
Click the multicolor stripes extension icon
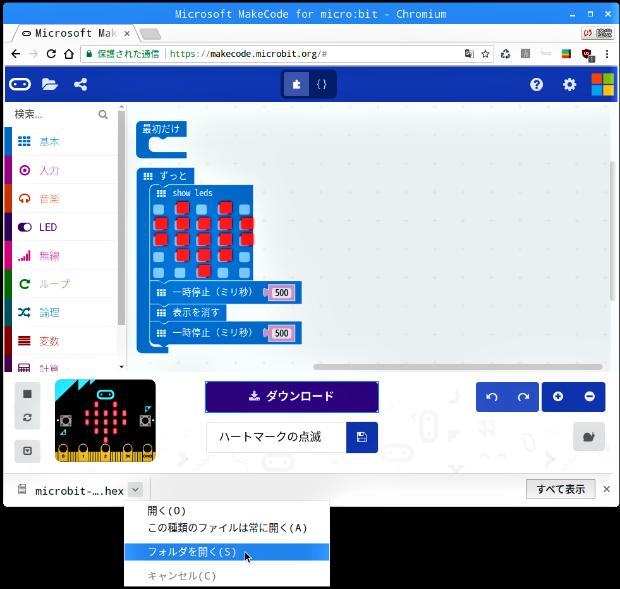click(566, 54)
